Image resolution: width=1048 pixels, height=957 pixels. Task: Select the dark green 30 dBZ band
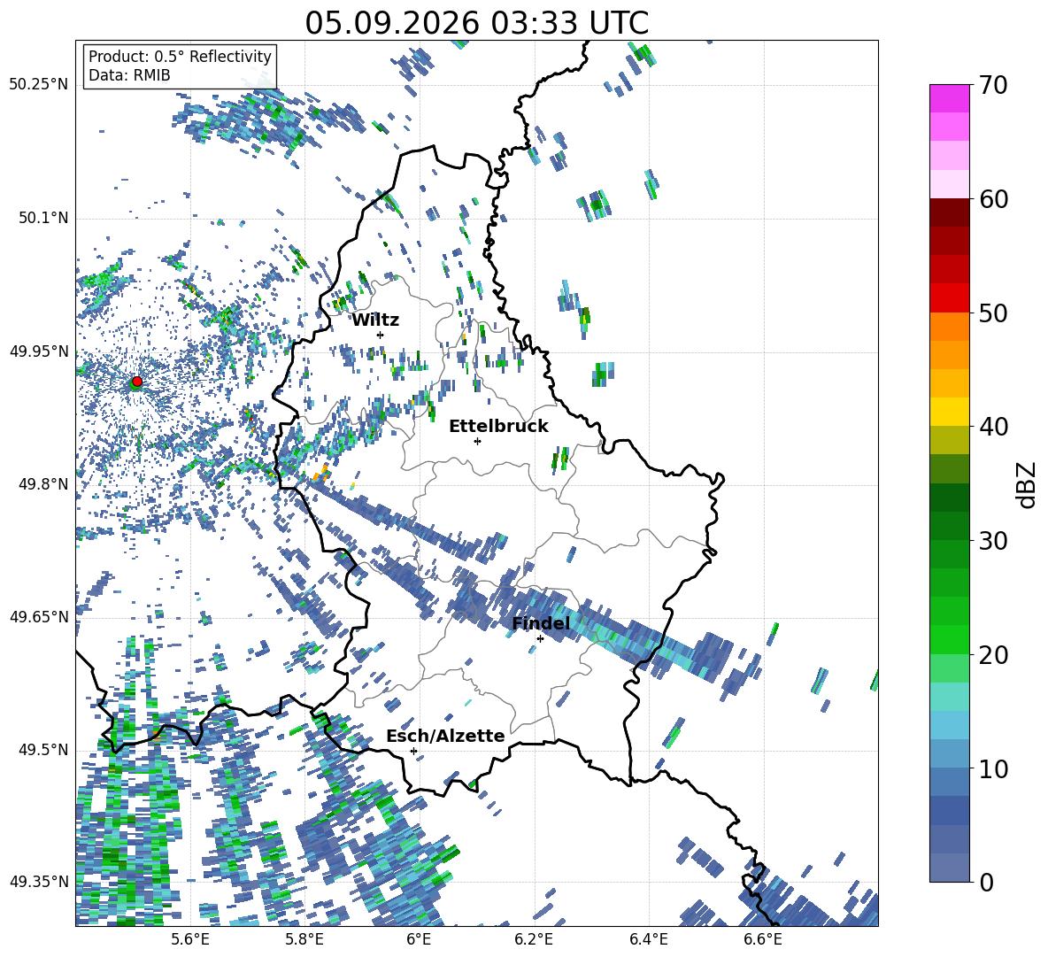click(x=950, y=525)
